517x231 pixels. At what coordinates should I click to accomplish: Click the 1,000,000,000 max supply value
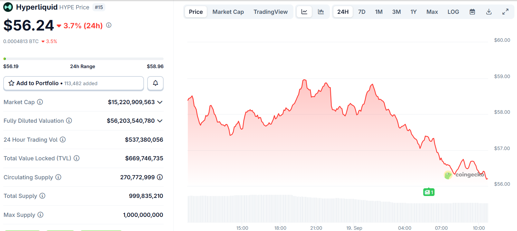point(143,215)
